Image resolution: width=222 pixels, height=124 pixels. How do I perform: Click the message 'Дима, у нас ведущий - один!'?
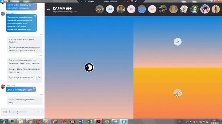[x=21, y=90]
